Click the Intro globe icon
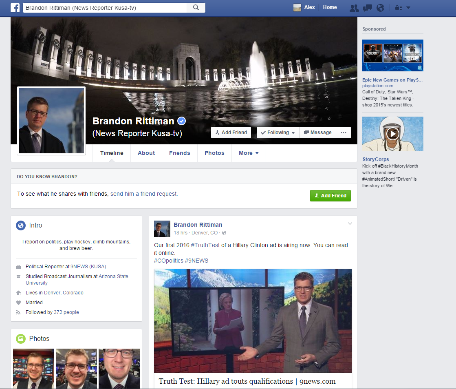The height and width of the screenshot is (389, 456). click(x=21, y=225)
